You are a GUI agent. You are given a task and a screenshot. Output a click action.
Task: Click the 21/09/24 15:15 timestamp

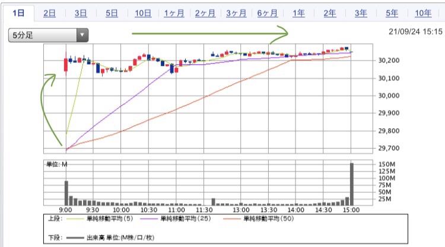(415, 31)
